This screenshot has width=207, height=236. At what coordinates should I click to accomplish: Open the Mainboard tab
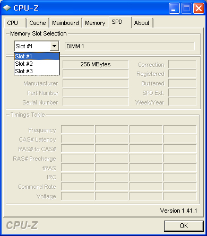click(x=65, y=23)
